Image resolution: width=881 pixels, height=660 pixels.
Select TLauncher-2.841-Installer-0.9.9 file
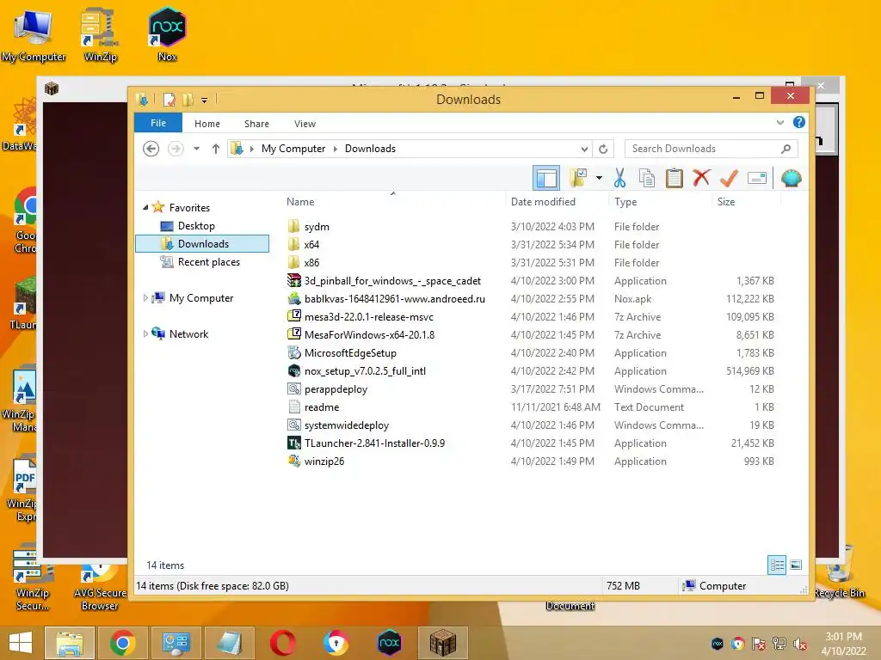point(374,443)
